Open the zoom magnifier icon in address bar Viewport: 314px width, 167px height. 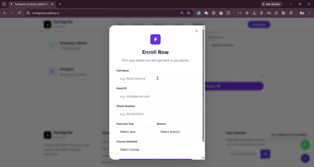point(182,13)
